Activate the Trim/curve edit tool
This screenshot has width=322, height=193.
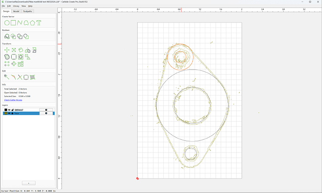tap(14, 77)
